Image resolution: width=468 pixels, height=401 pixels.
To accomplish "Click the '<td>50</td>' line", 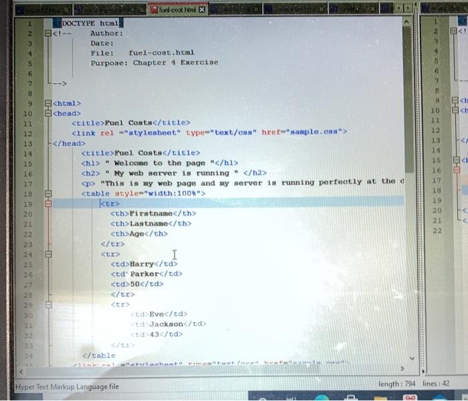I will [137, 284].
